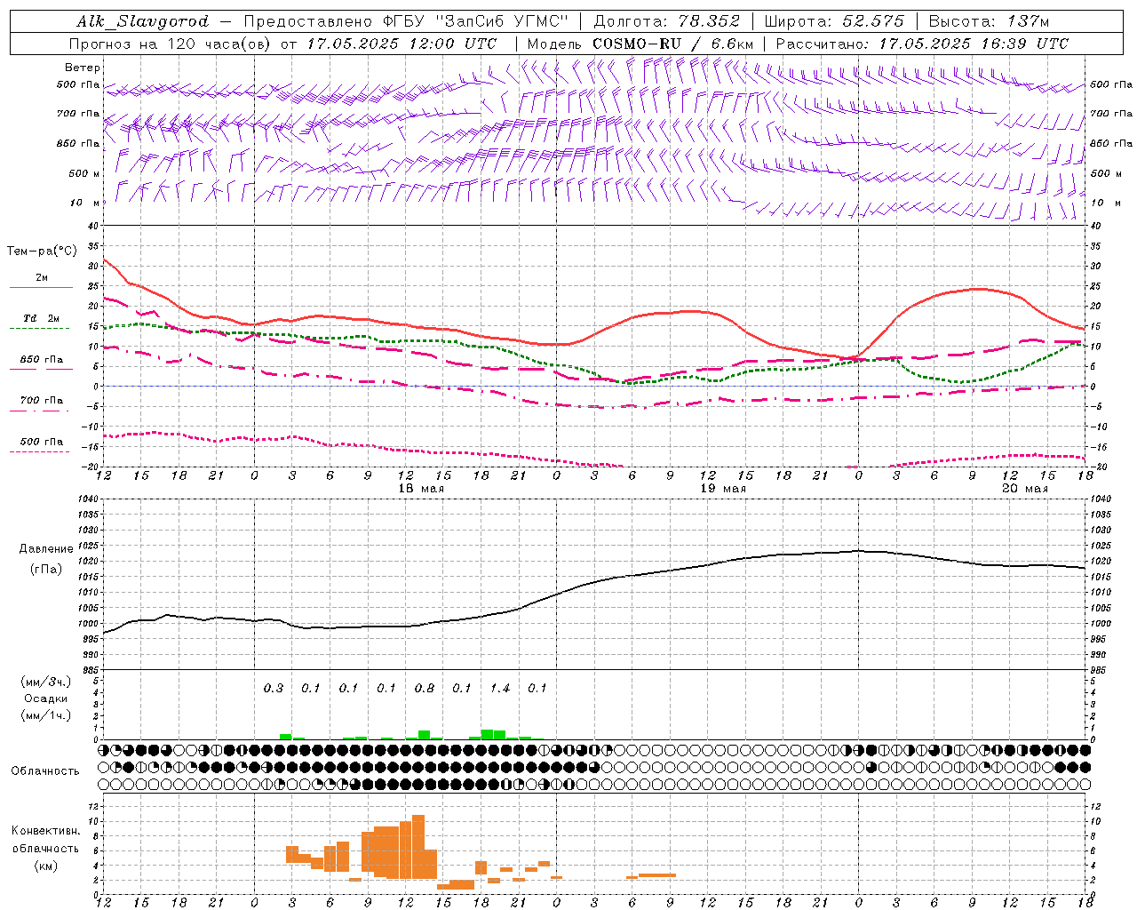Click the Тем-ра(°C) temperature panel label
The image size is (1137, 910).
[42, 251]
